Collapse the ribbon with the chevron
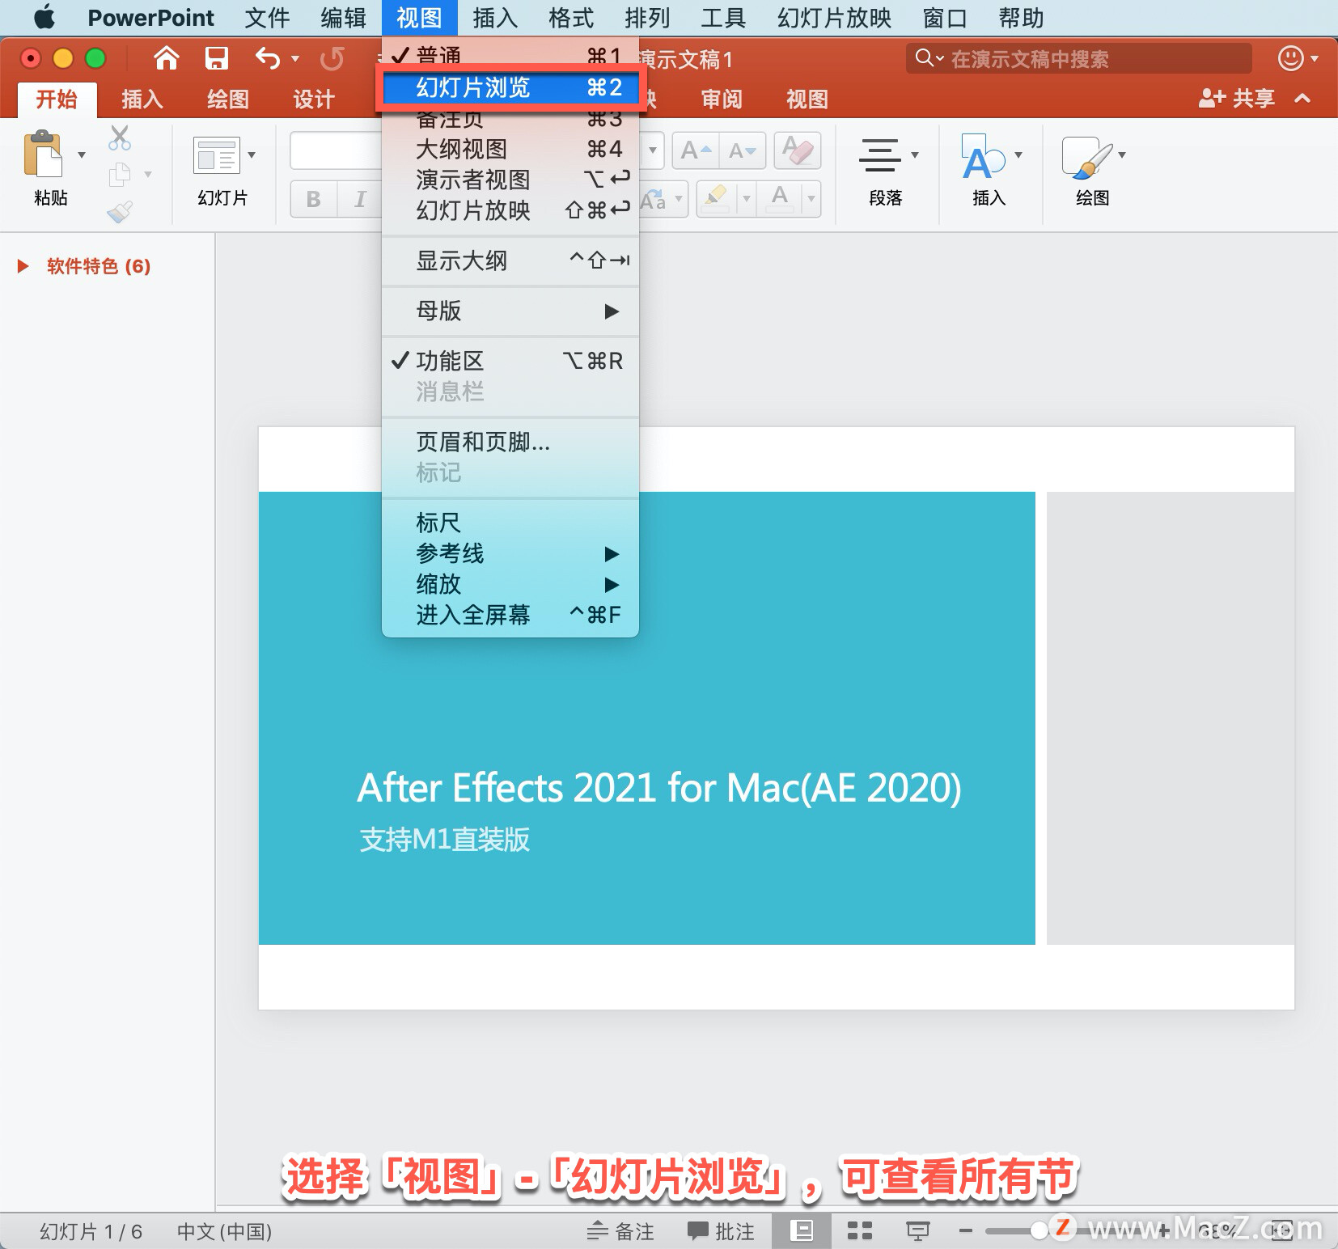Viewport: 1338px width, 1249px height. pos(1302,99)
